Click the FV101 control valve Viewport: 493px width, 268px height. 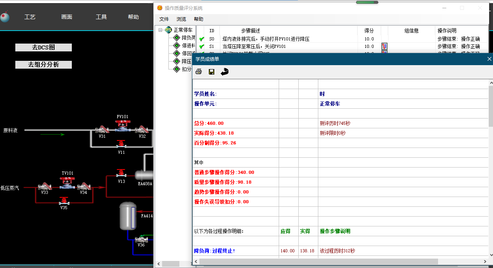(122, 126)
